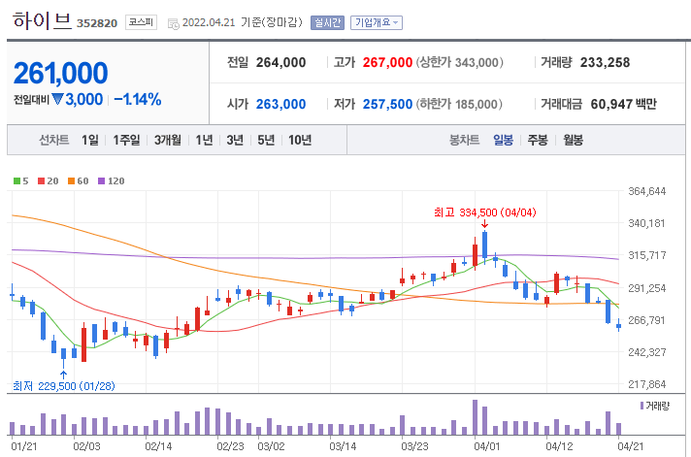Click the 저가 value 257,500
The height and width of the screenshot is (457, 691).
(387, 105)
